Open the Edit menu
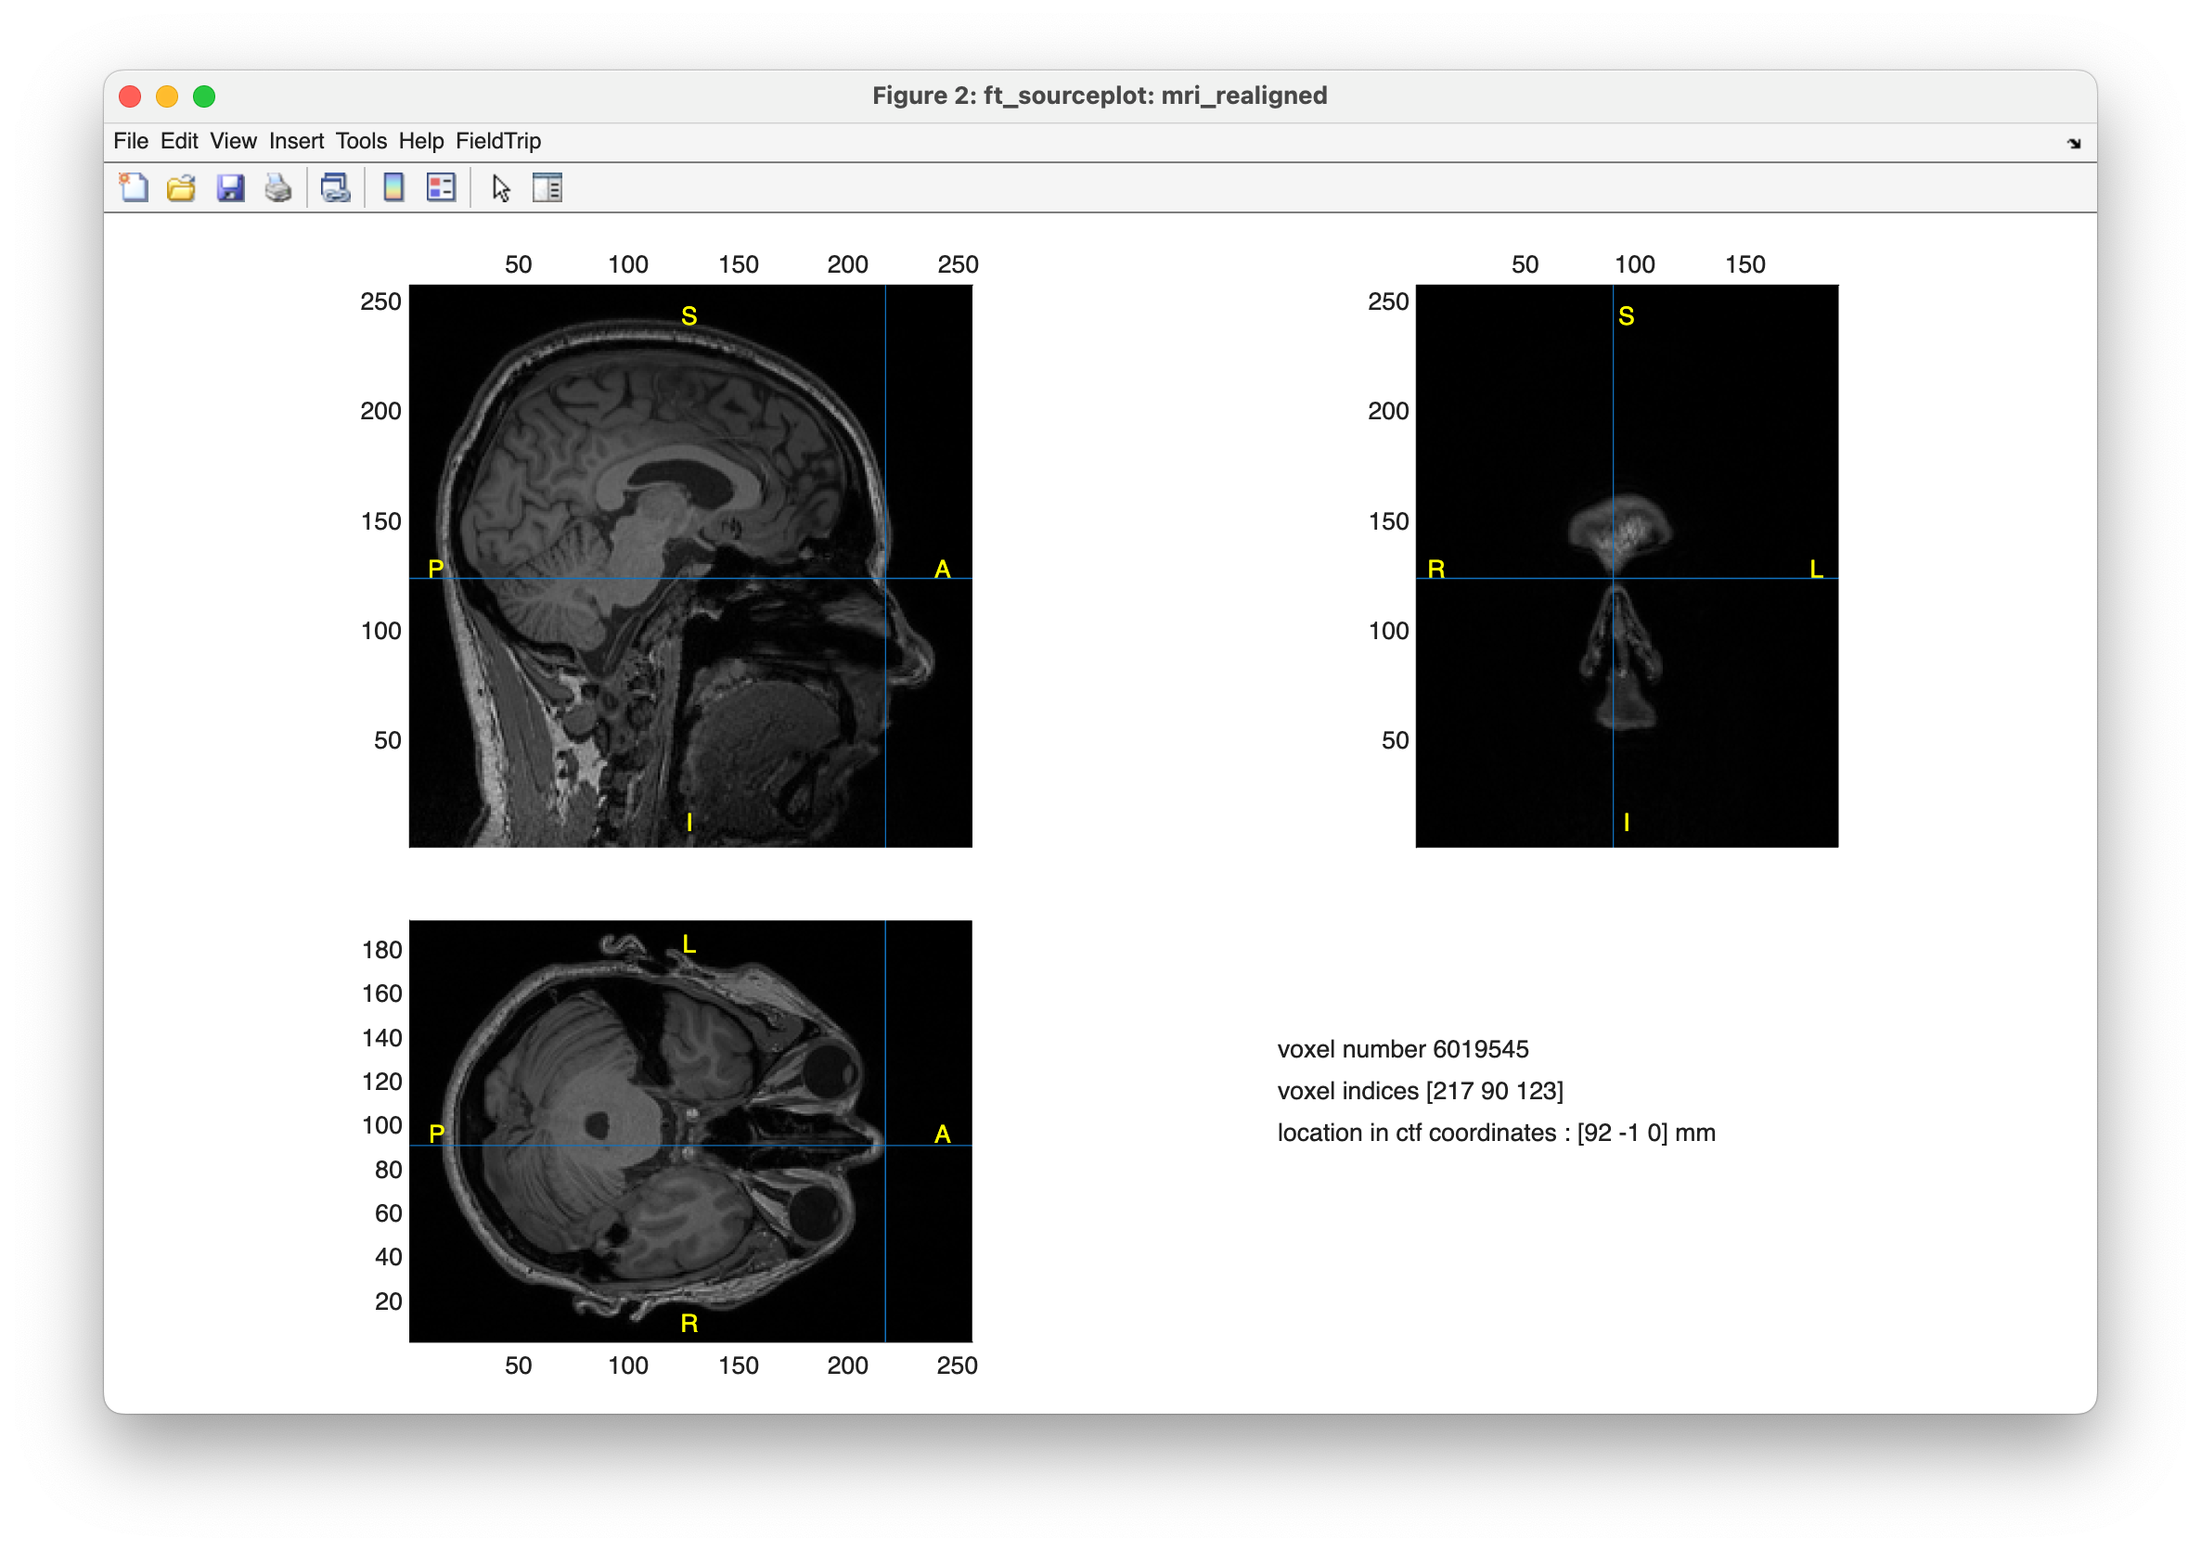 pos(178,141)
